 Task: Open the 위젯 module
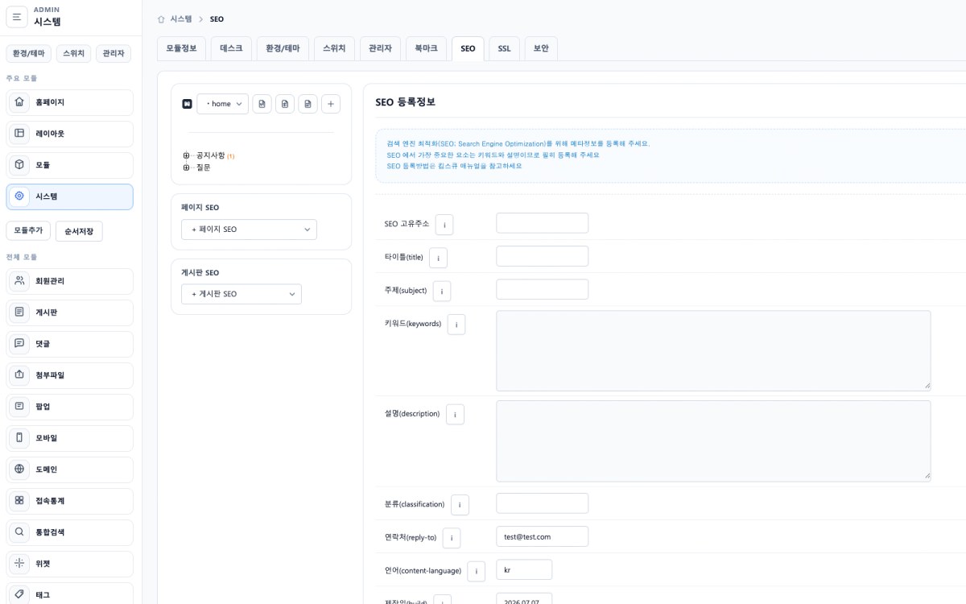[69, 564]
